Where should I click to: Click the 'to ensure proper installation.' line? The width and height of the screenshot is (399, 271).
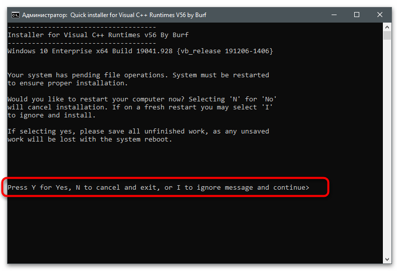coord(67,83)
